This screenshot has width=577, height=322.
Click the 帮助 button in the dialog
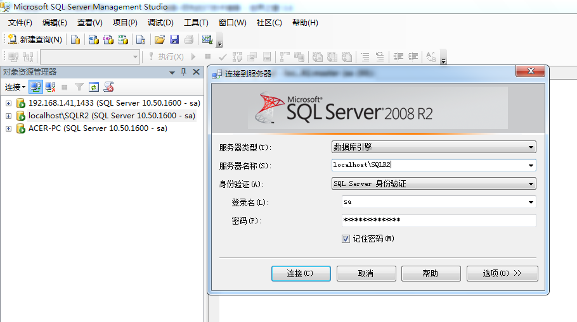431,273
